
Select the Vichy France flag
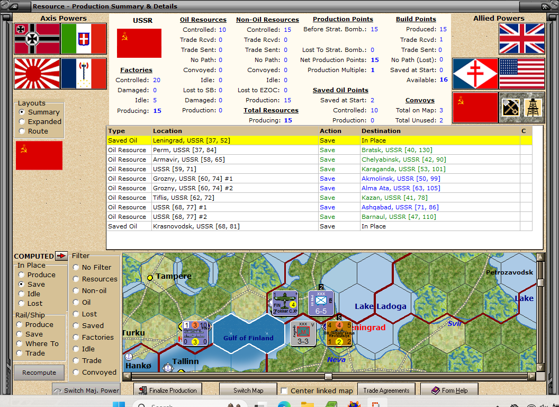click(x=84, y=74)
